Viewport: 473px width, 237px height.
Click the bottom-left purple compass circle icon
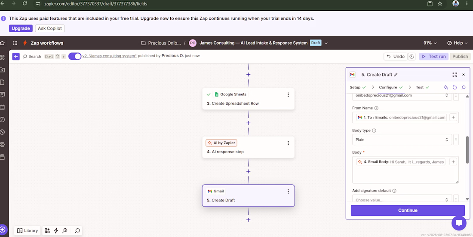click(x=3, y=229)
